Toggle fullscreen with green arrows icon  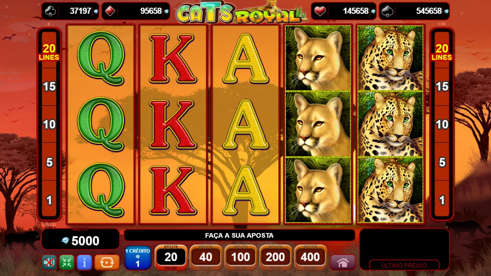coord(67,263)
